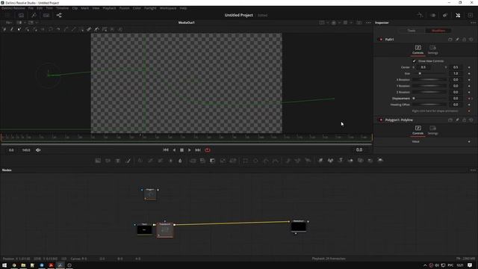
Task: Adjust the Displacement slider
Action: (x=429, y=99)
